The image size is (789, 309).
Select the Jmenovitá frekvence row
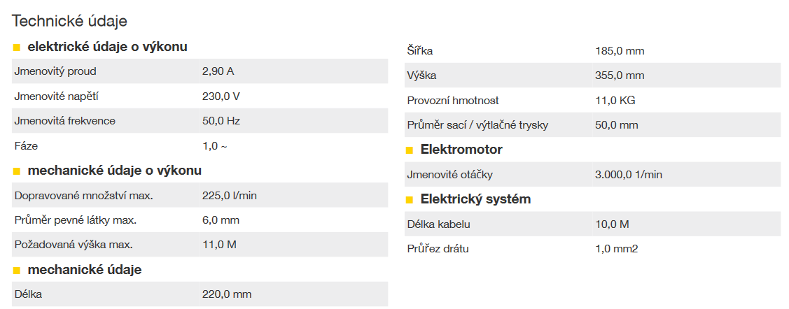click(x=200, y=120)
